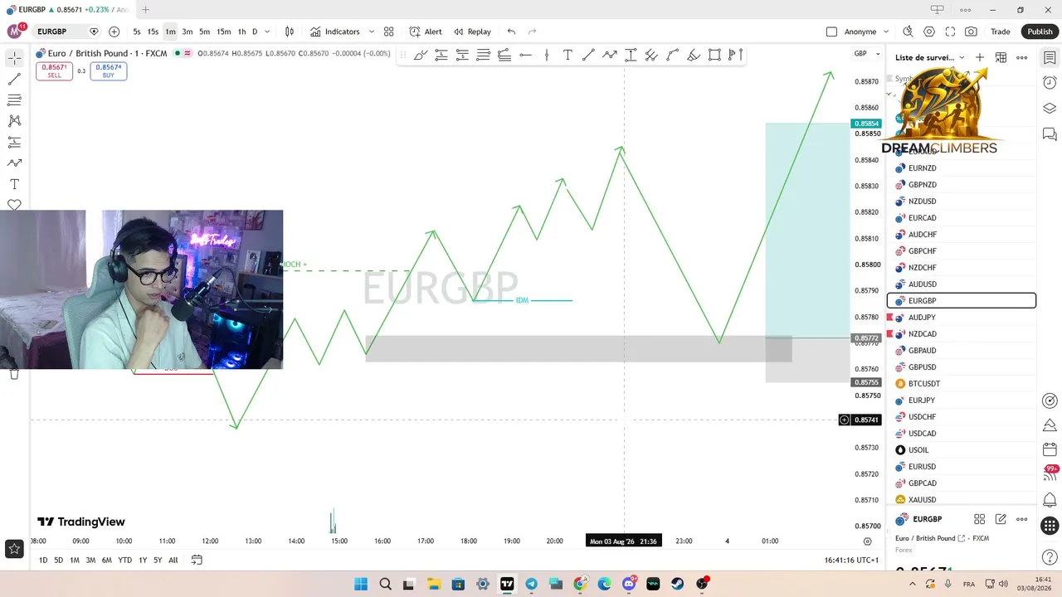Show All data range

tap(173, 561)
